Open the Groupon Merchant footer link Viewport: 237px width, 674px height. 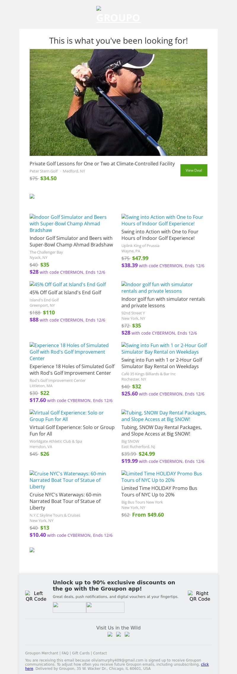coord(42,653)
